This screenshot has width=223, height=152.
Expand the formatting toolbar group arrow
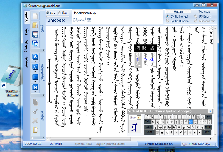pos(43,95)
